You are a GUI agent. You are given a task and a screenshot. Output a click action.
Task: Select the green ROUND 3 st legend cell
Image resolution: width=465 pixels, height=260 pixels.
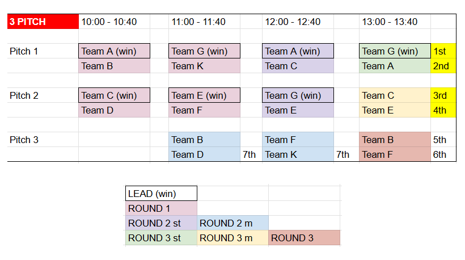pos(161,238)
